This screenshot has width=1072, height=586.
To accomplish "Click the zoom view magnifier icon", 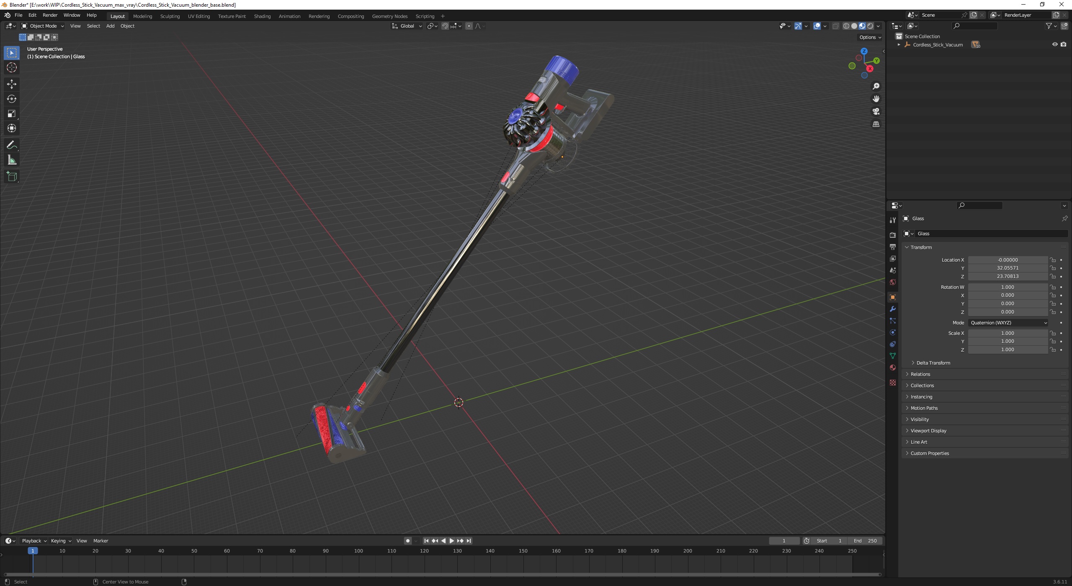I will pyautogui.click(x=876, y=86).
